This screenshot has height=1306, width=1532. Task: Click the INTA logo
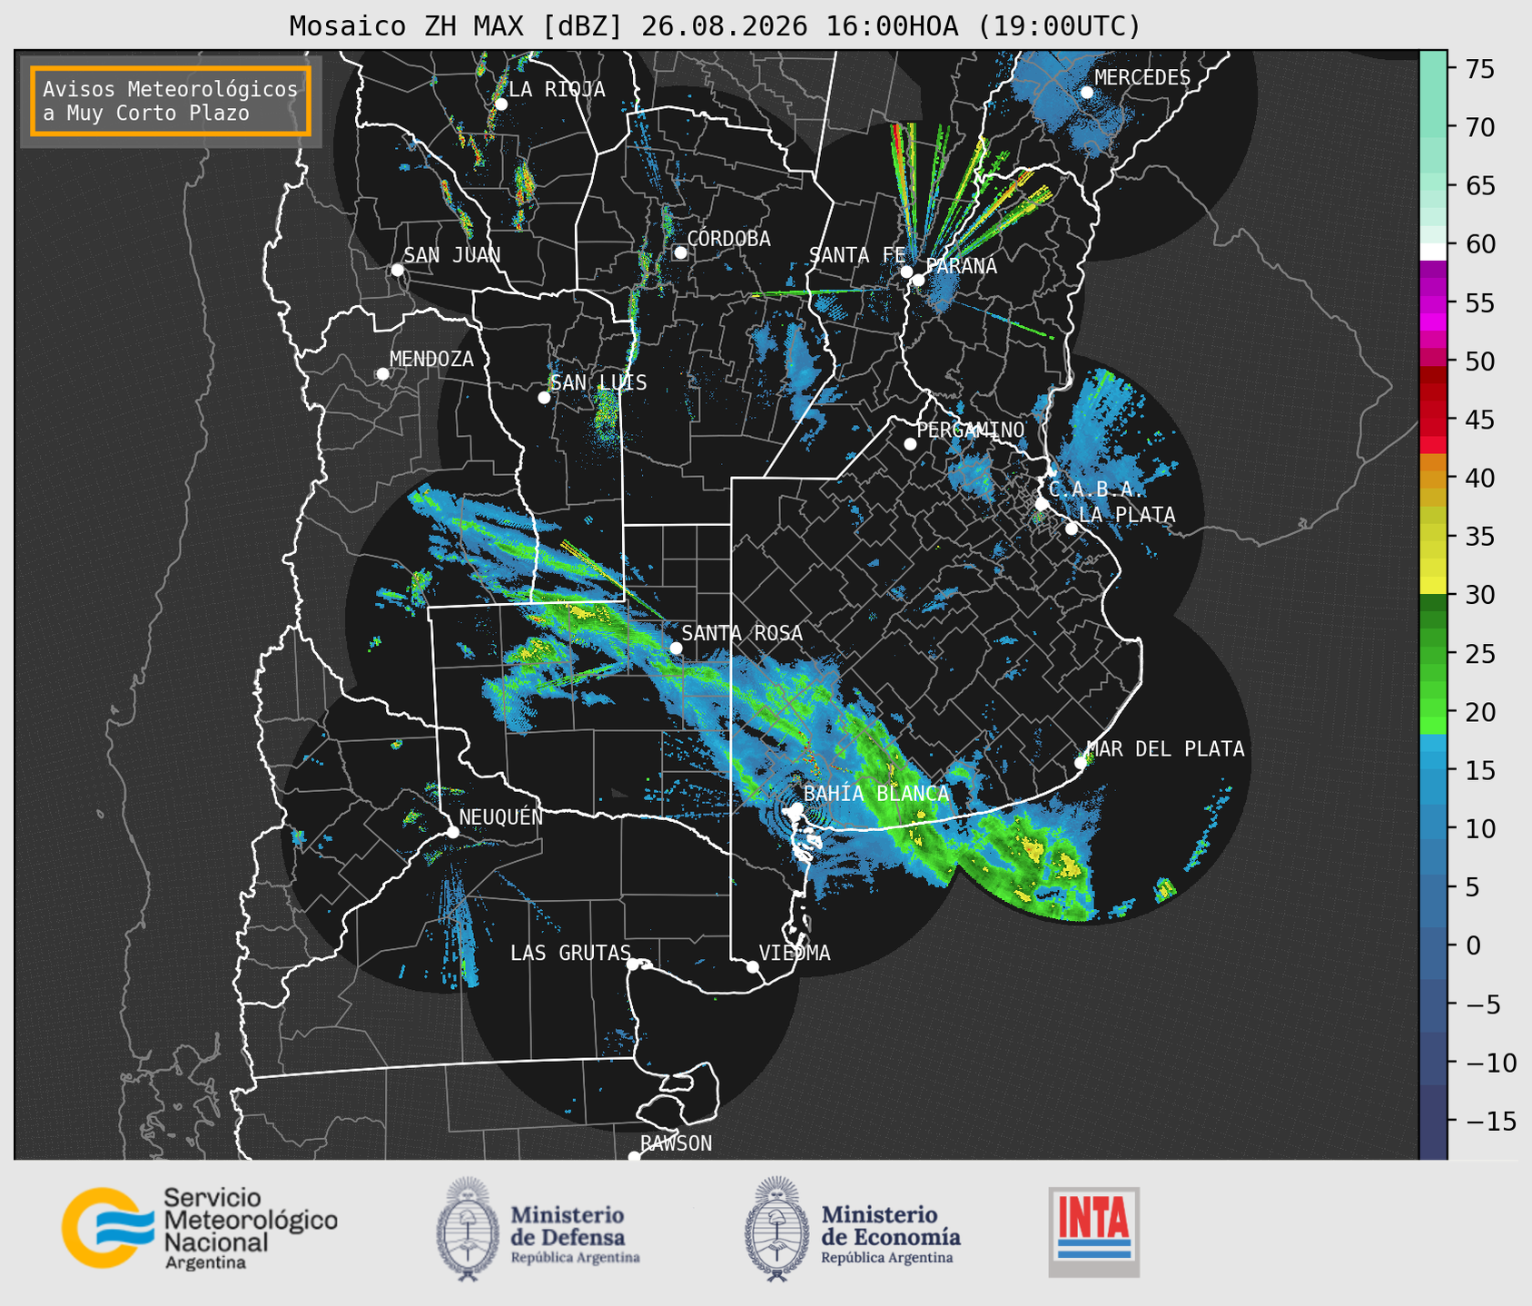click(x=1093, y=1232)
